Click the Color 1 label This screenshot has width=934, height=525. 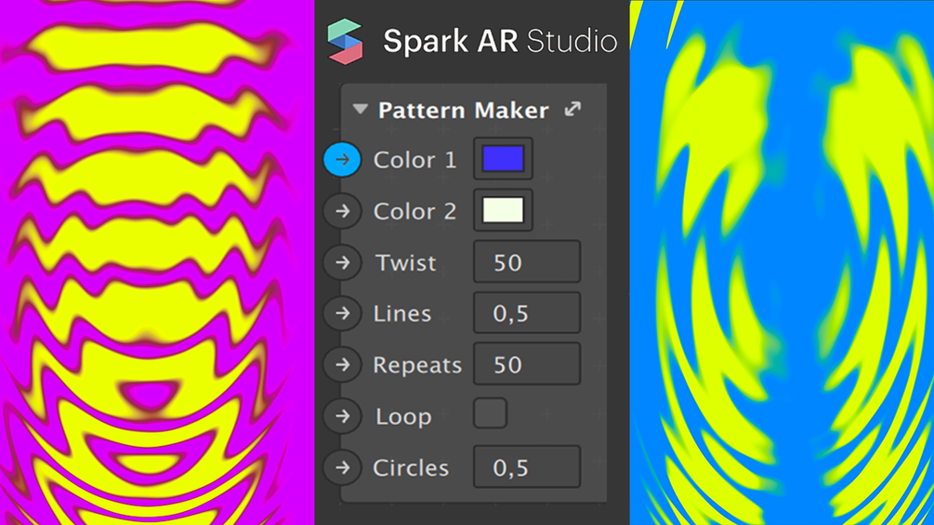414,160
